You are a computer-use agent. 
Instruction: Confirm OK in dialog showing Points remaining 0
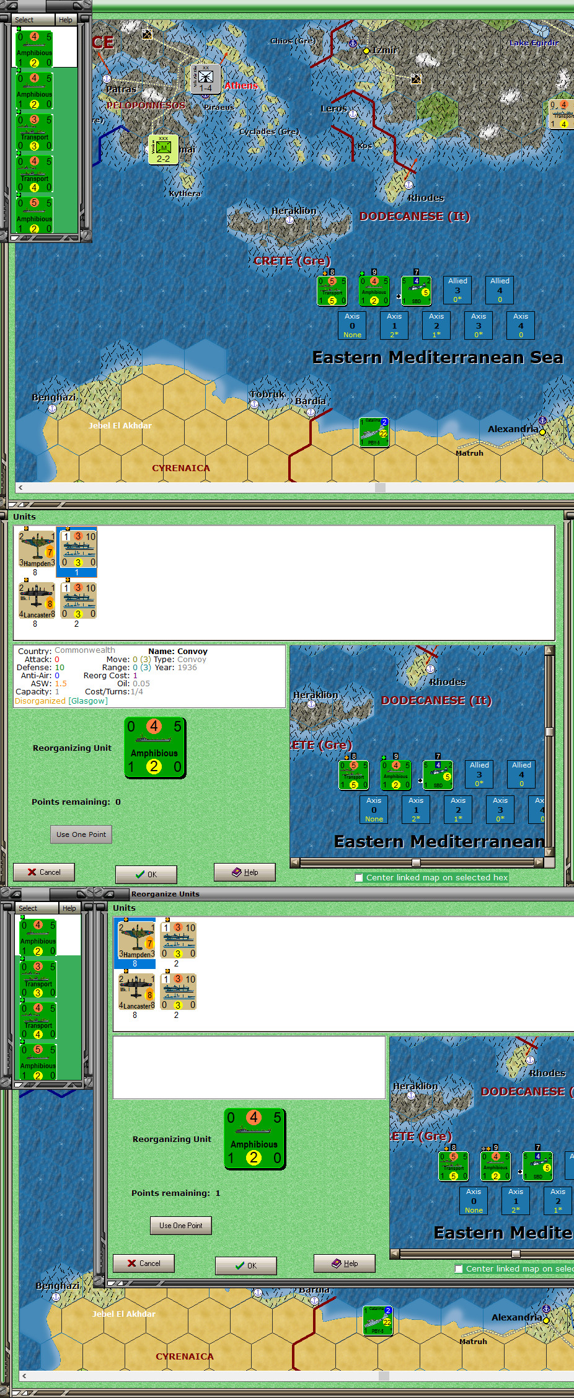(146, 874)
